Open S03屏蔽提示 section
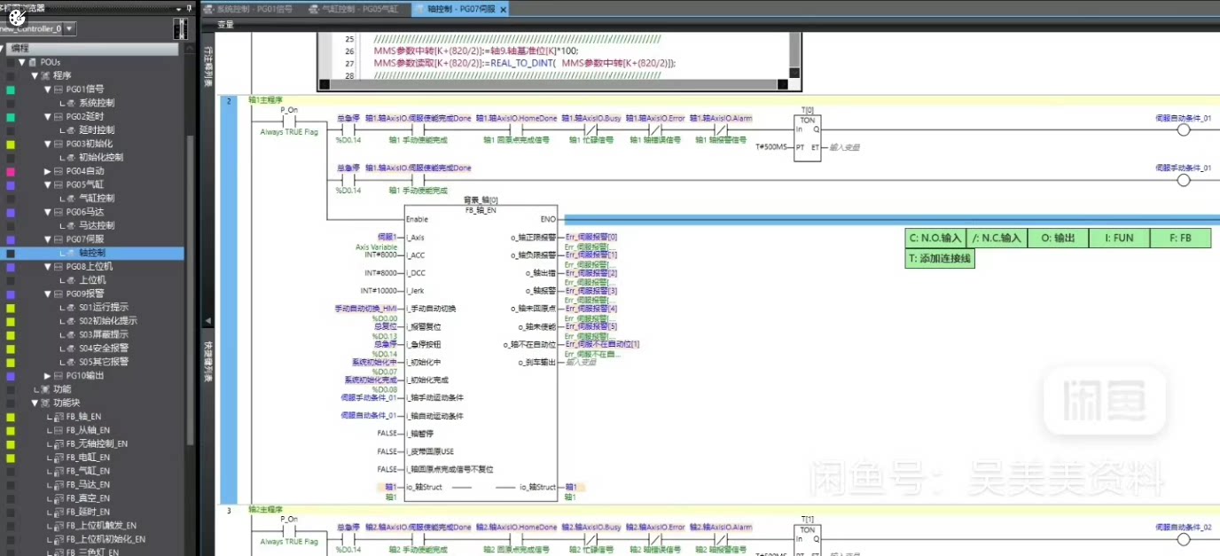1220x556 pixels. (x=104, y=334)
